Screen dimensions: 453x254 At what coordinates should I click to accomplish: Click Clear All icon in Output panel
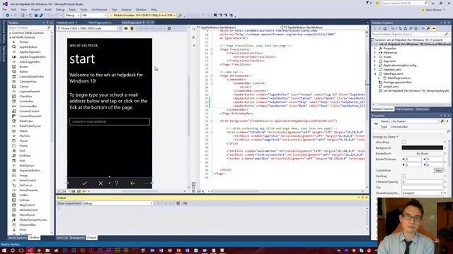click(x=178, y=203)
